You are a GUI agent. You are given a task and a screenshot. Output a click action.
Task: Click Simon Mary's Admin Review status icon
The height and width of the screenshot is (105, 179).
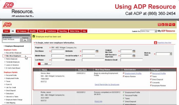124,76
